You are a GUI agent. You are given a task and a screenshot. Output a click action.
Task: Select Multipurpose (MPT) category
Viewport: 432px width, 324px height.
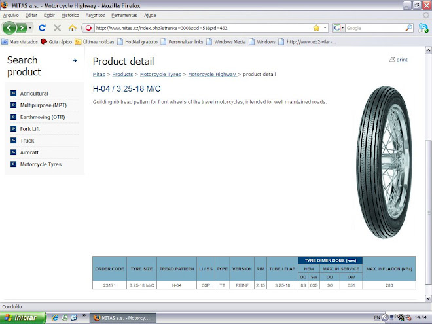(43, 105)
